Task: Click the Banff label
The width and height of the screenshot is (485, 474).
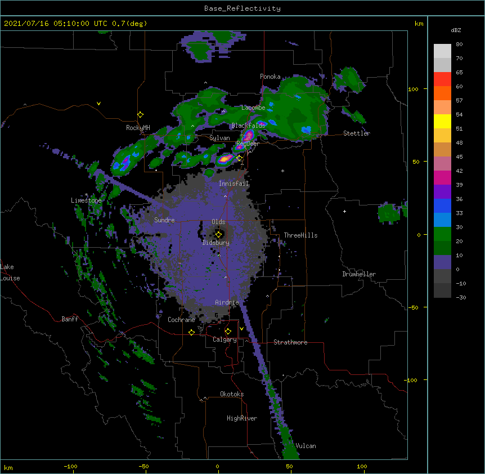Action: (x=70, y=319)
